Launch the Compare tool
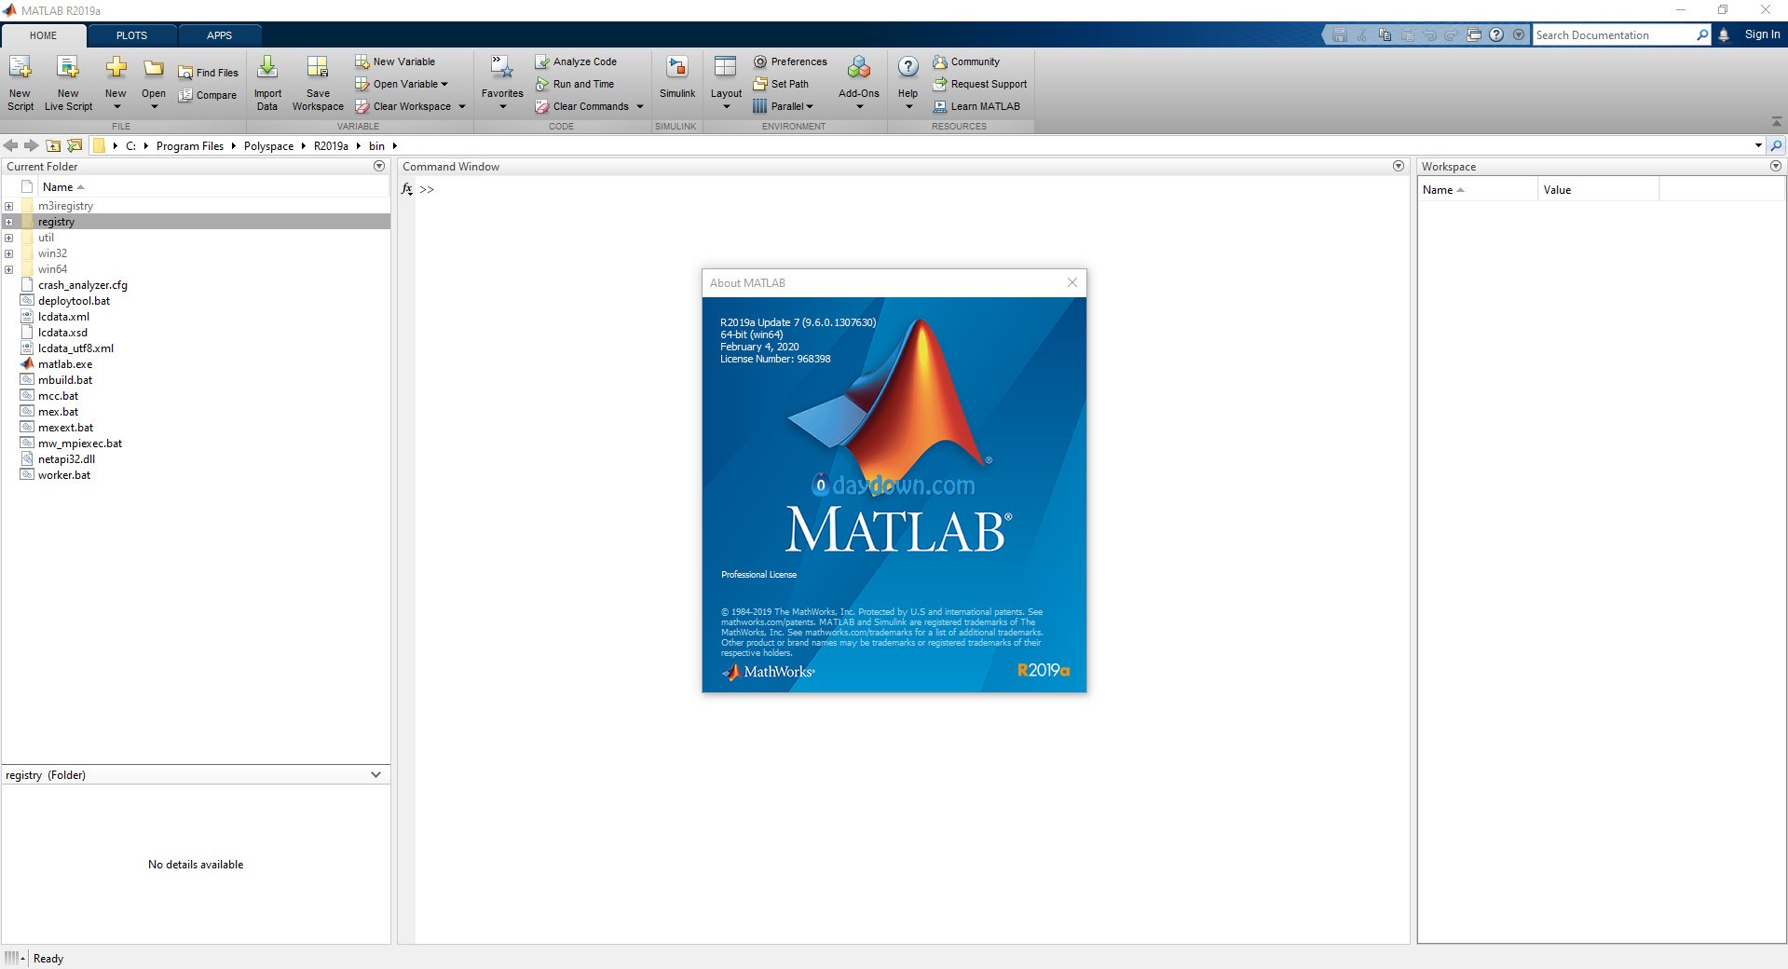 [209, 95]
